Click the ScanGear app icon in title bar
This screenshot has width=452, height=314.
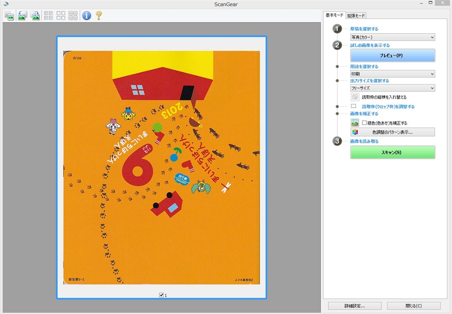coord(6,4)
